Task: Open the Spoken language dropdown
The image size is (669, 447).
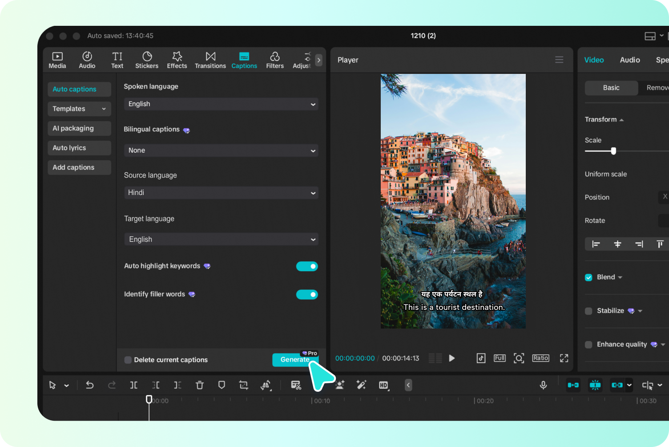Action: (221, 104)
